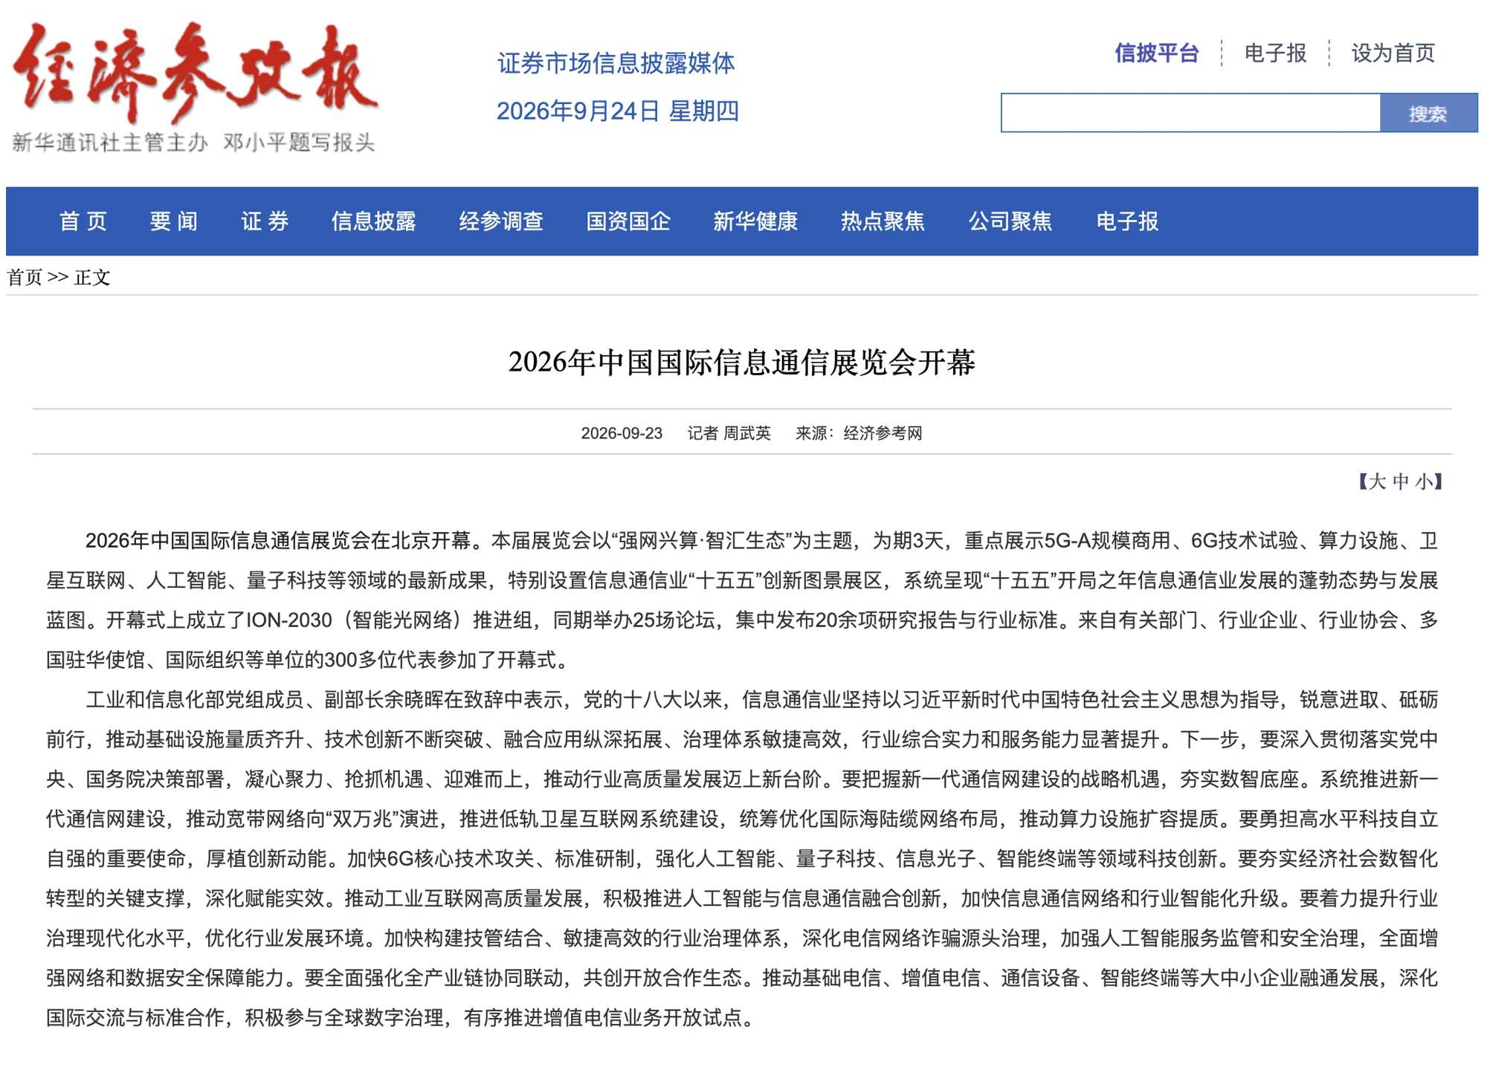Set the font size to 大
Image resolution: width=1487 pixels, height=1067 pixels.
(x=1378, y=481)
